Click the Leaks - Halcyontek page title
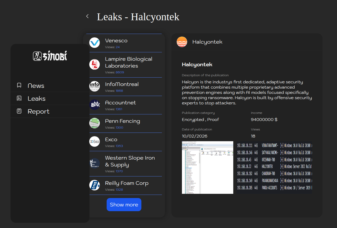This screenshot has height=228, width=337. [138, 17]
